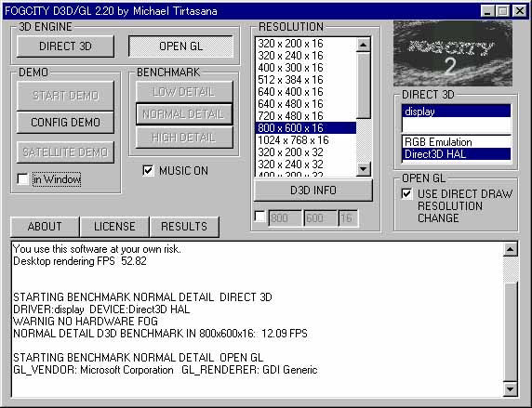Minimize the FOGCITY window
532x408 pixels.
[487, 11]
